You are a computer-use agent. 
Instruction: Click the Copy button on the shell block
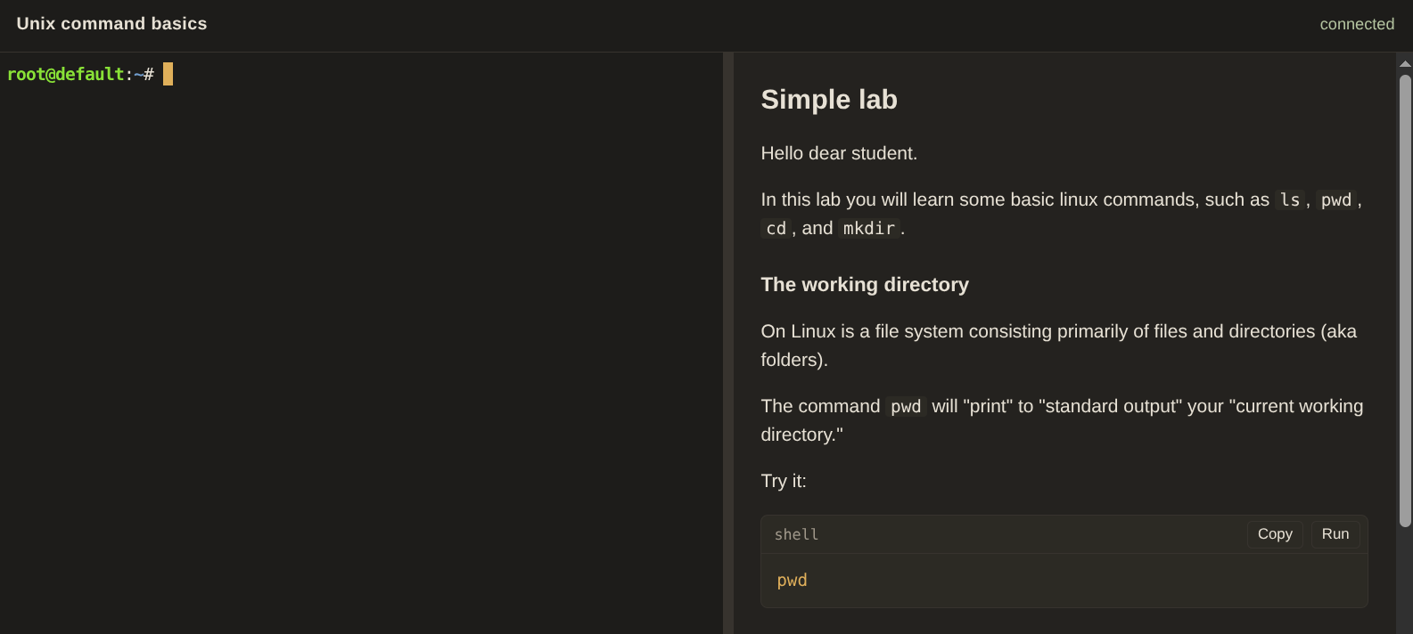(1275, 534)
